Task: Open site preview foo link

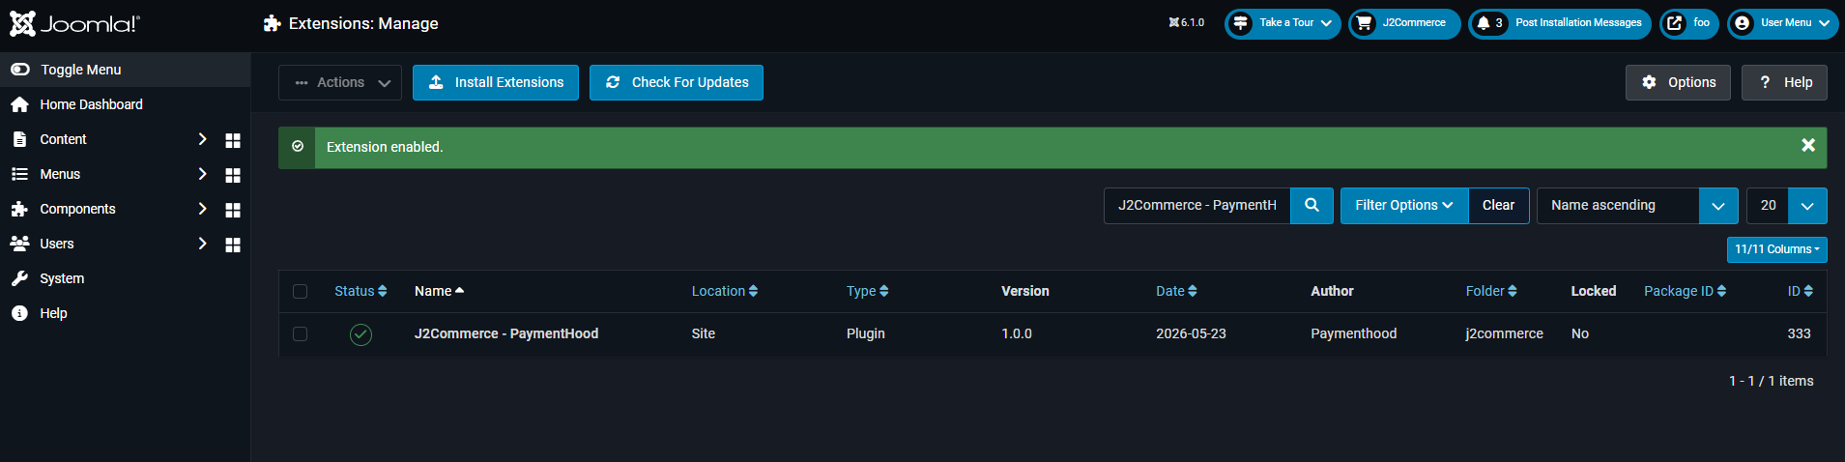Action: point(1689,23)
